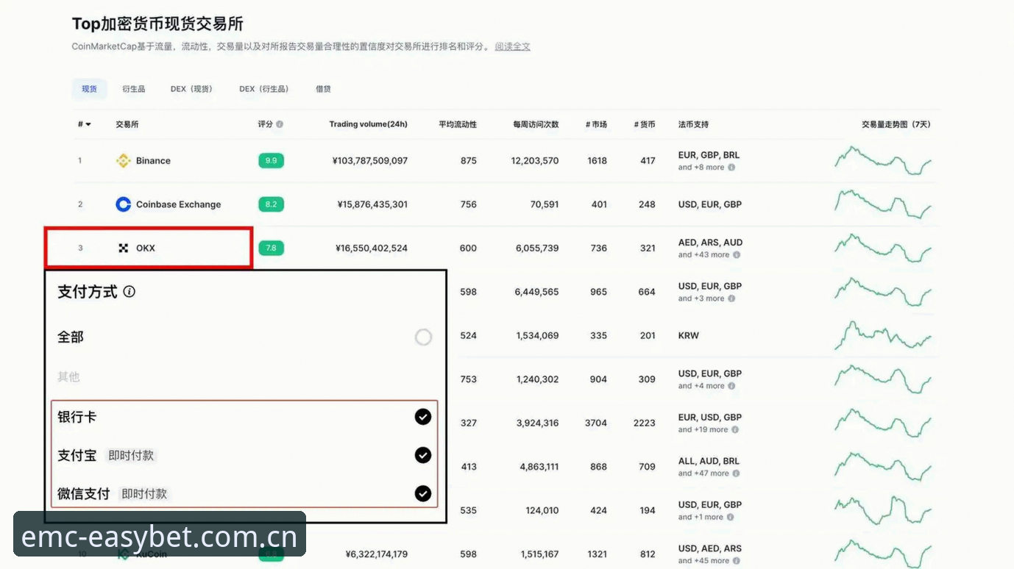Image resolution: width=1014 pixels, height=569 pixels.
Task: Click volume ¥16,550,402,524 cell
Action: 372,248
